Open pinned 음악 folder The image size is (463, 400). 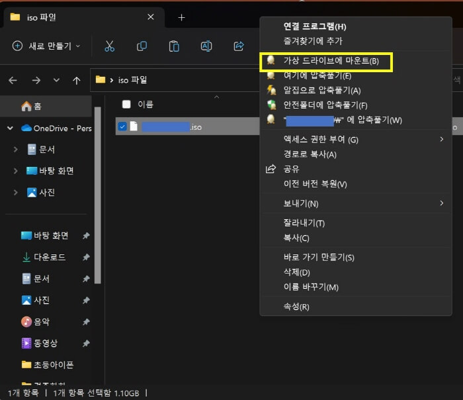tap(36, 322)
